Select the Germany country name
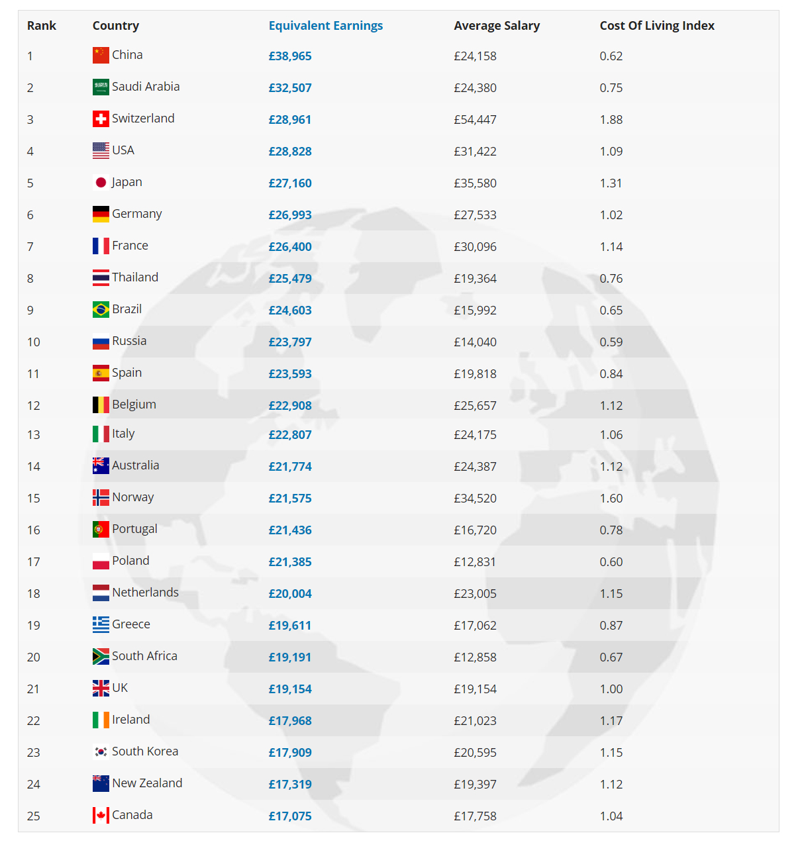This screenshot has height=868, width=800. pyautogui.click(x=137, y=214)
